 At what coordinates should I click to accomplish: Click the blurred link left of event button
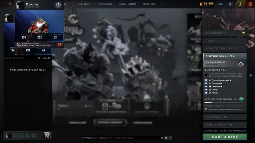pyautogui.click(x=78, y=123)
